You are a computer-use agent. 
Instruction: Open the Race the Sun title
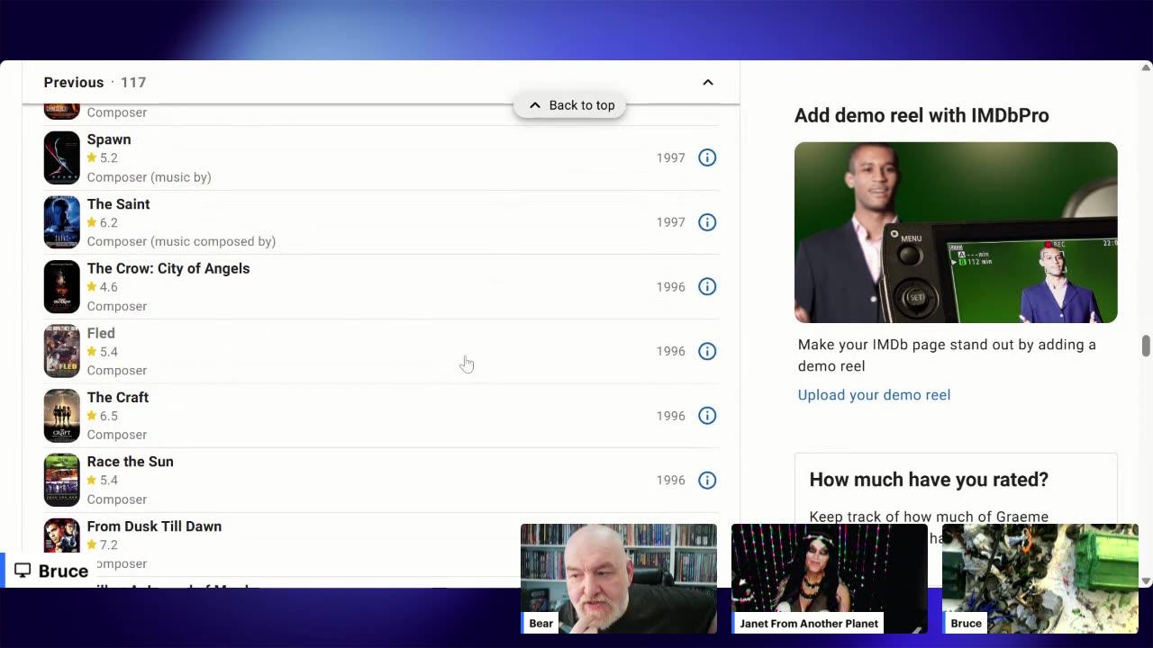(130, 462)
